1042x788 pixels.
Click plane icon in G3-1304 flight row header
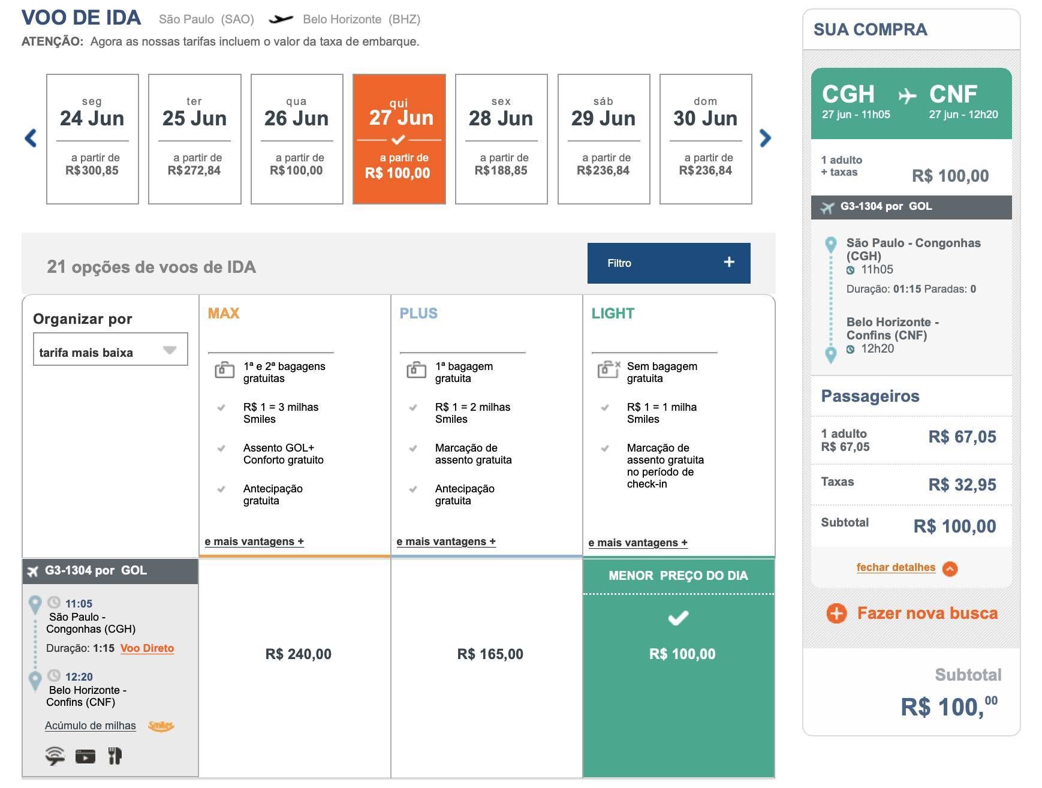coord(32,572)
